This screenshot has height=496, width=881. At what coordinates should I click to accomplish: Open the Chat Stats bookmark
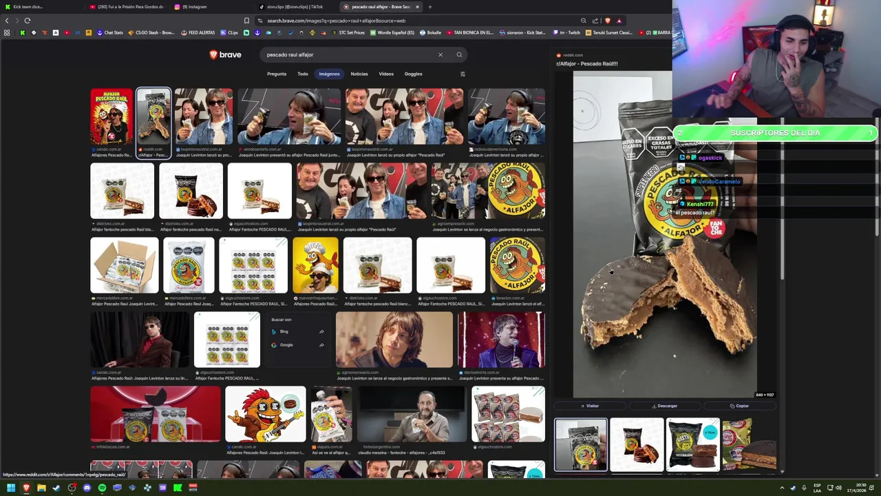[x=109, y=32]
